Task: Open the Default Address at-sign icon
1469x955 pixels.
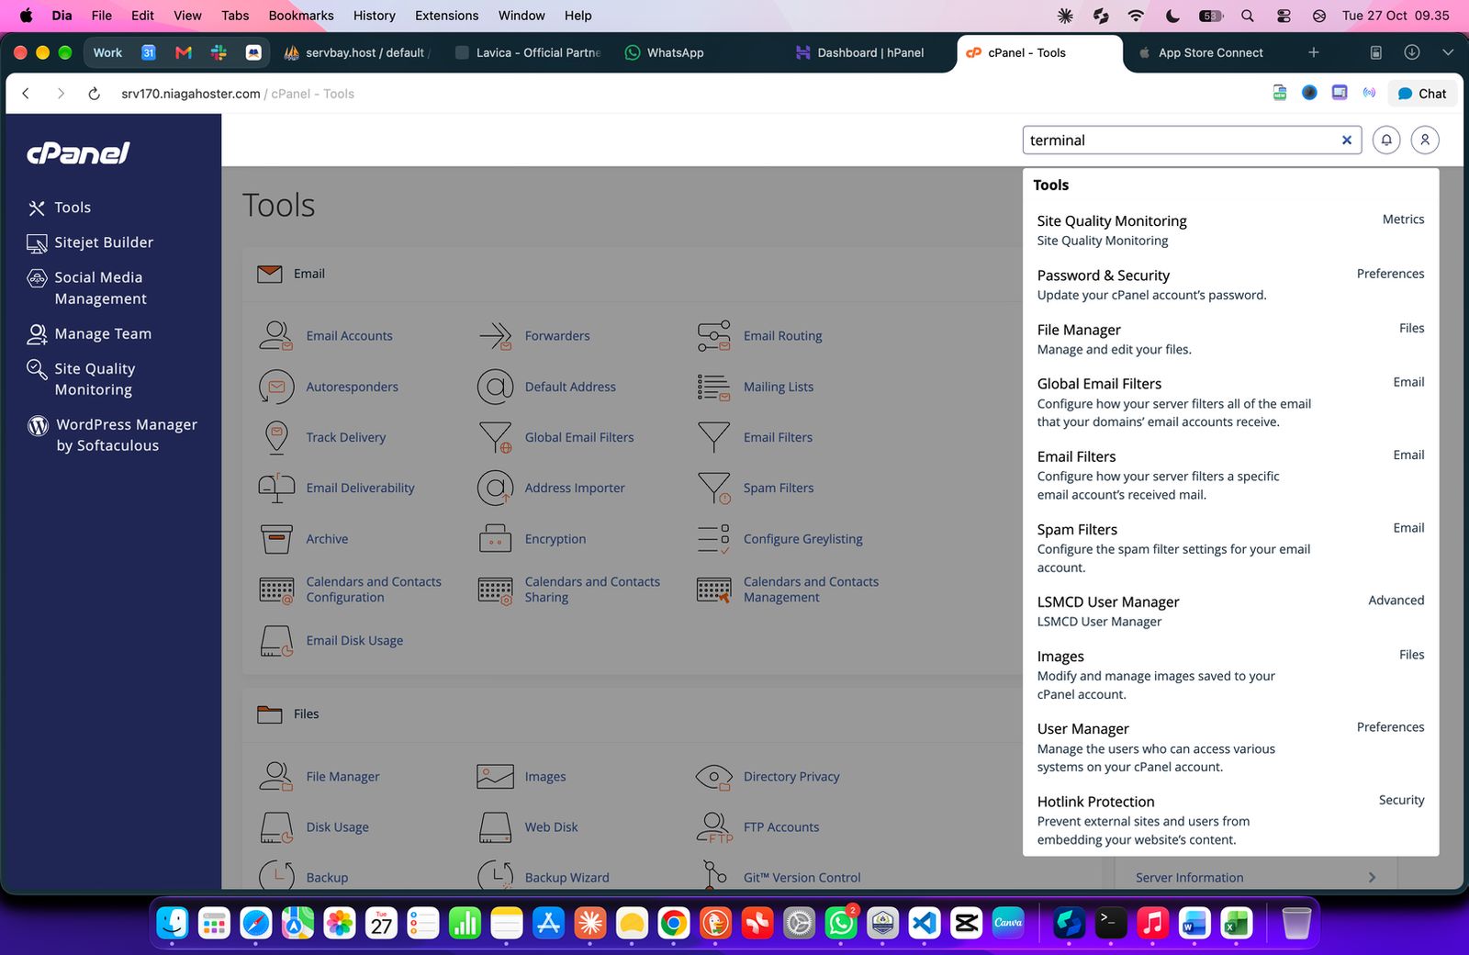Action: tap(495, 387)
